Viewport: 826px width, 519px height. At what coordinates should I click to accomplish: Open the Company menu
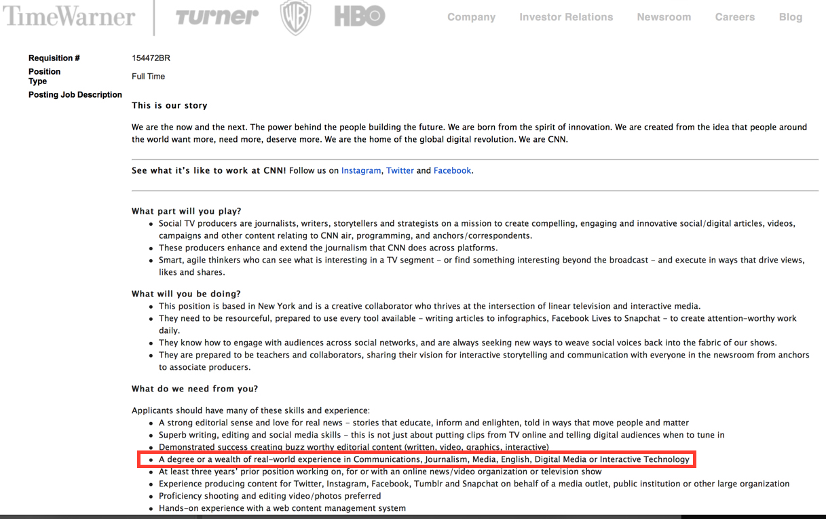point(471,17)
